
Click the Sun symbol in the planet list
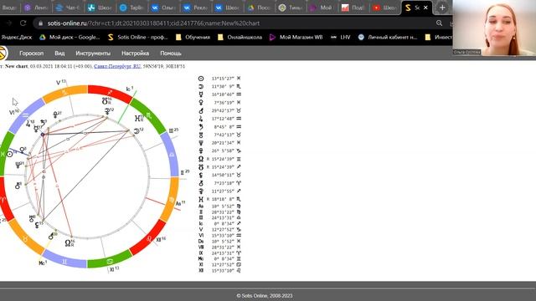[x=201, y=79]
